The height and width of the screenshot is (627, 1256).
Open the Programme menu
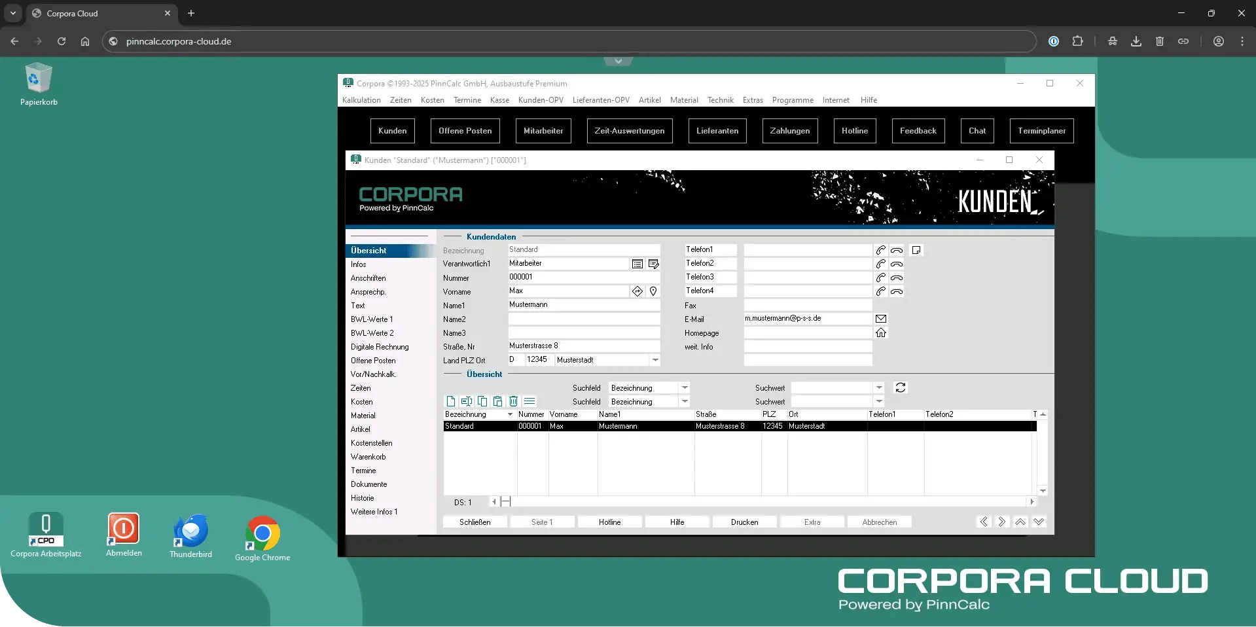[793, 100]
